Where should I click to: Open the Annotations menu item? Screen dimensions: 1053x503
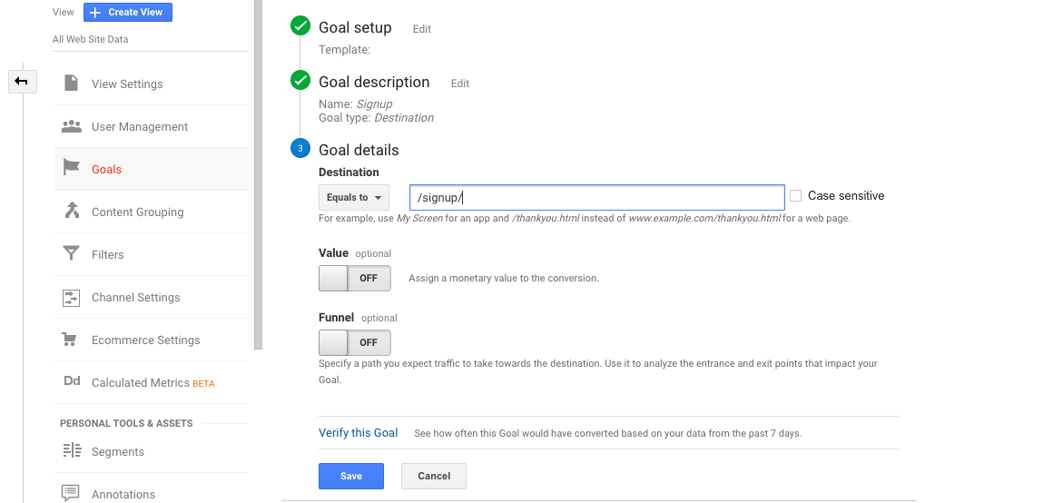pos(123,494)
